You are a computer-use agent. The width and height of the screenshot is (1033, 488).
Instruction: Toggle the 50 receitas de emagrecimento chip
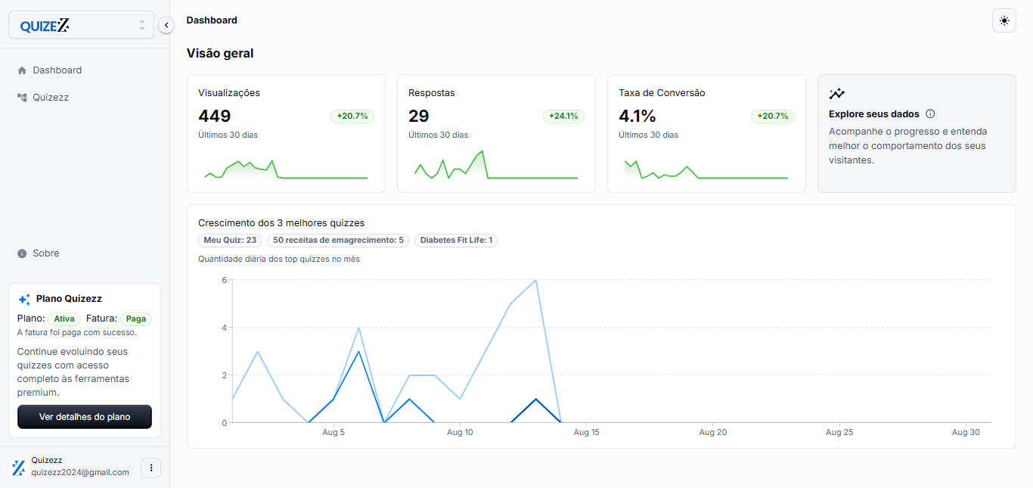338,241
